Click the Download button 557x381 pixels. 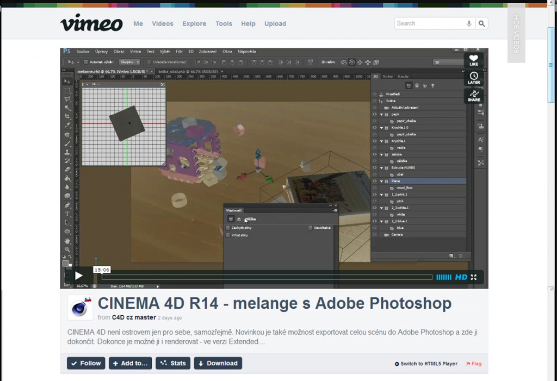click(x=218, y=363)
